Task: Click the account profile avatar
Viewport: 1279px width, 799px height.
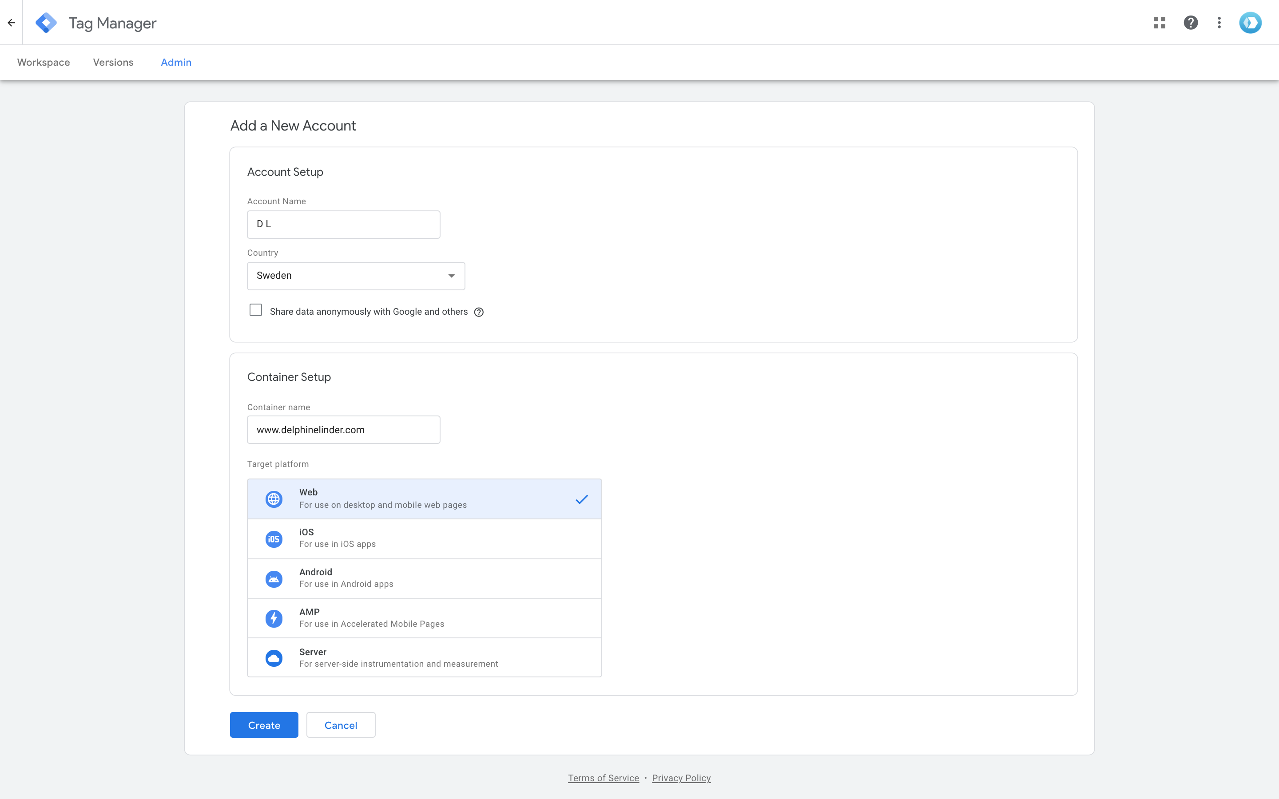Action: [1250, 22]
